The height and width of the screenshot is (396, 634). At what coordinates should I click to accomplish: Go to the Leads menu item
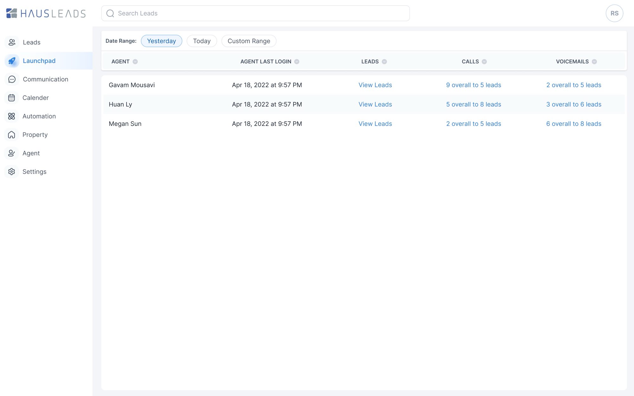32,42
